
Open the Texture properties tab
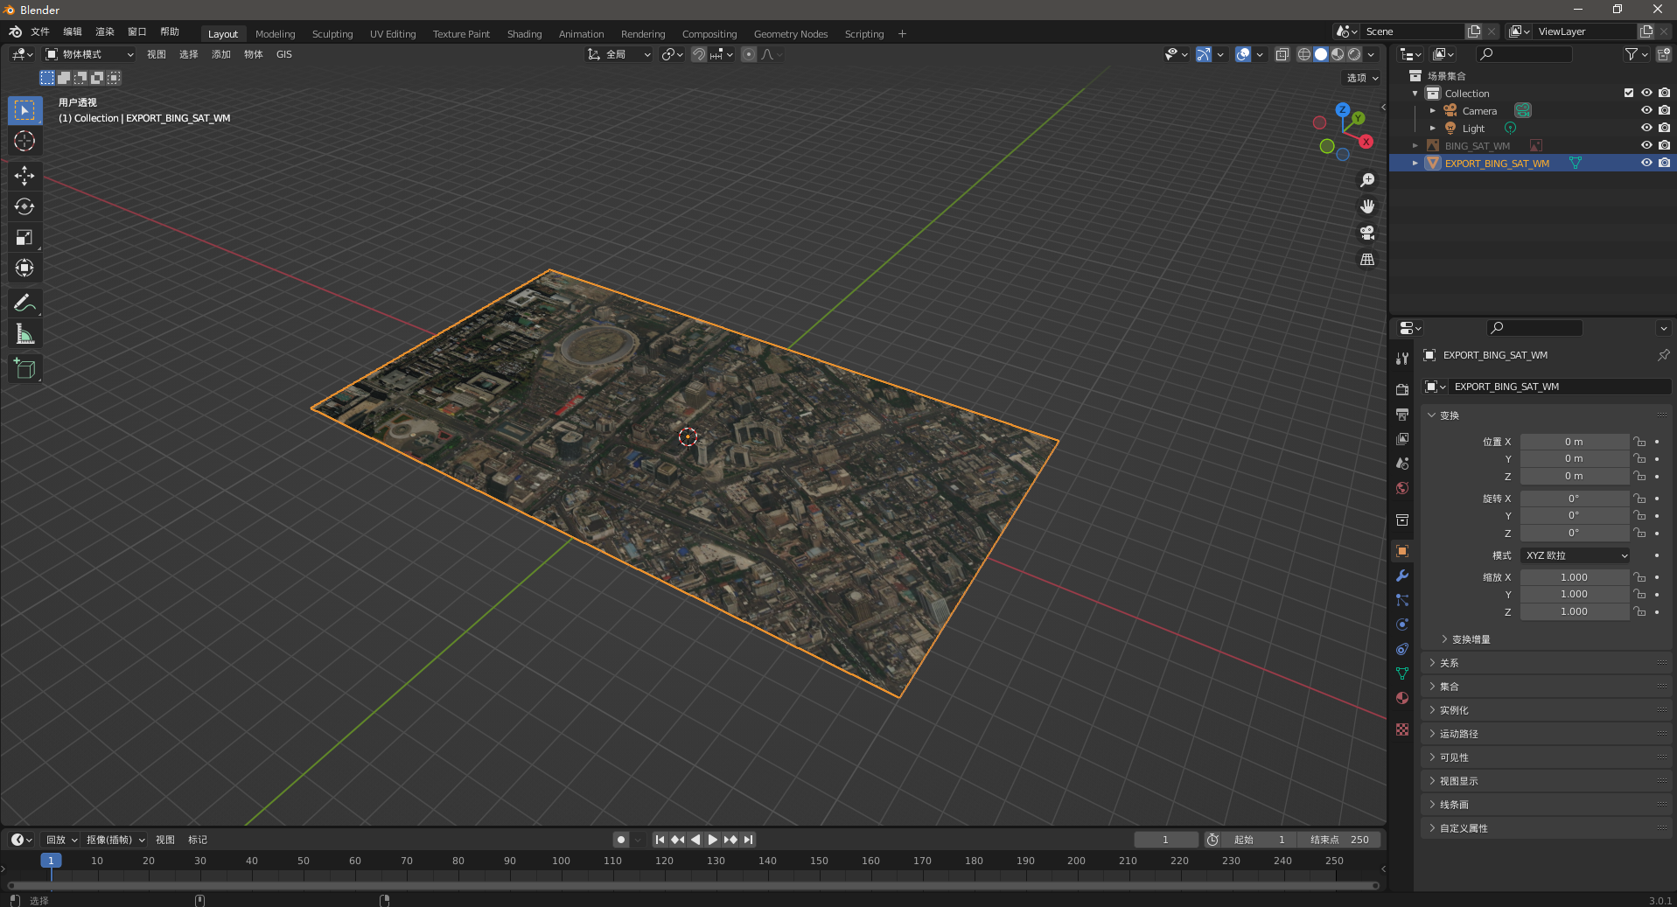point(1402,729)
